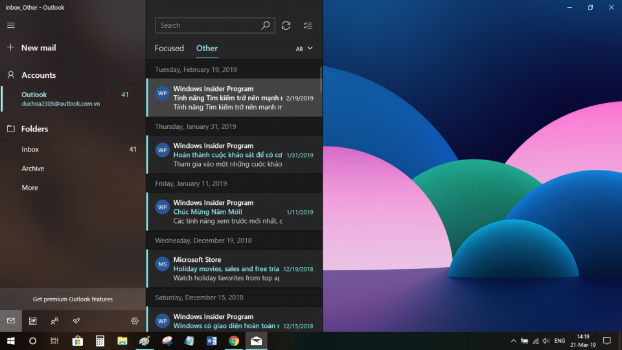Click the MS avatar of Microsoft Store
The width and height of the screenshot is (622, 350).
(x=162, y=264)
